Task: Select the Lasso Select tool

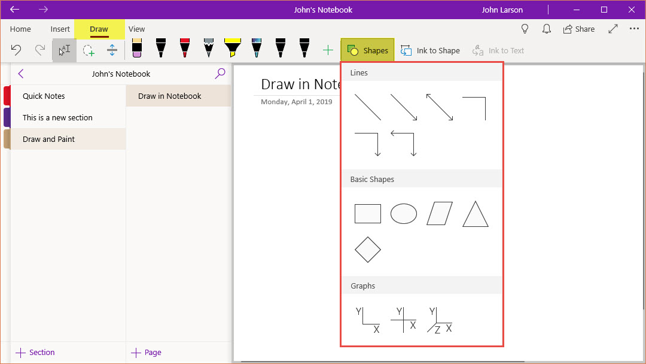Action: click(89, 51)
